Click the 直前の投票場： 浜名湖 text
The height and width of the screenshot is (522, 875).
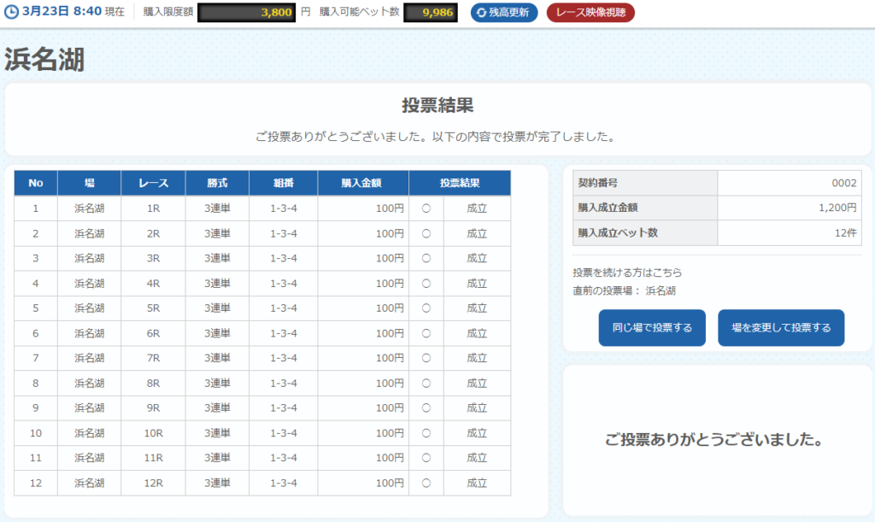coord(624,290)
